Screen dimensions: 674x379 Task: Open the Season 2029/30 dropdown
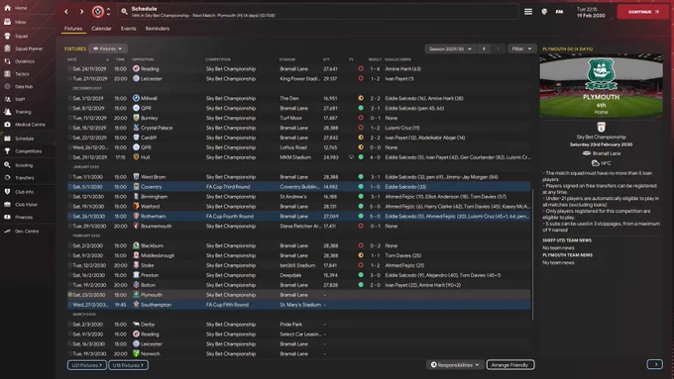pyautogui.click(x=450, y=48)
